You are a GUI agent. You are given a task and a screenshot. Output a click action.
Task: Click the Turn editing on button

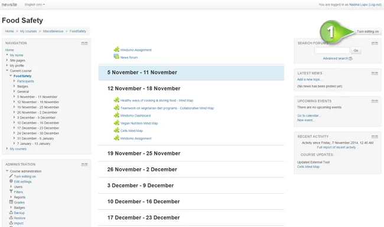point(367,31)
